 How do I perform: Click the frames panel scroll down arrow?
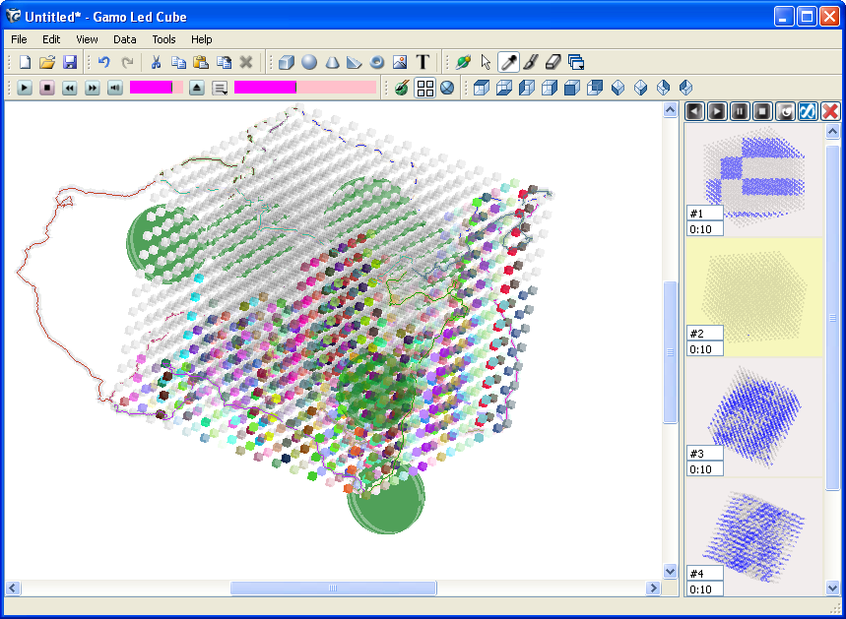pyautogui.click(x=832, y=587)
